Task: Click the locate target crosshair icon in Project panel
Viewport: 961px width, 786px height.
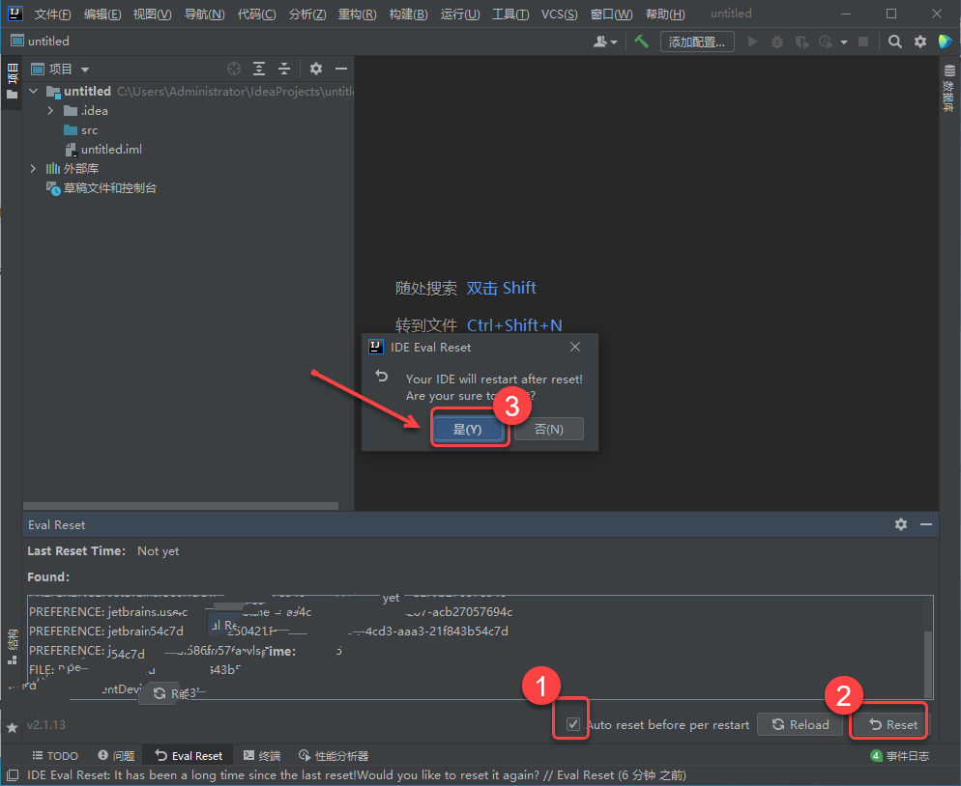Action: (x=234, y=69)
